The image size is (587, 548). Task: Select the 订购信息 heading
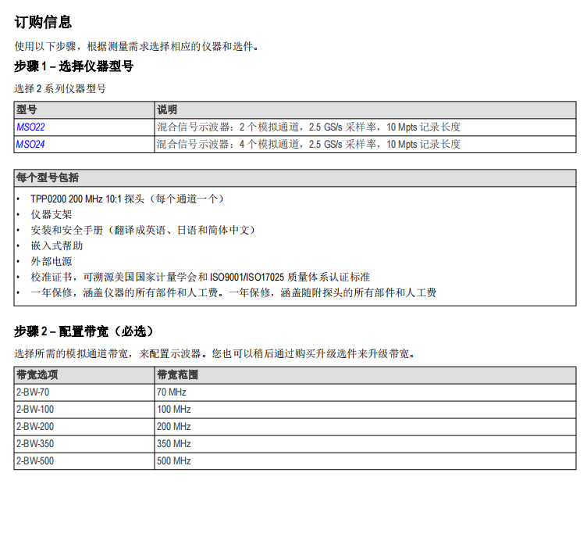point(43,22)
